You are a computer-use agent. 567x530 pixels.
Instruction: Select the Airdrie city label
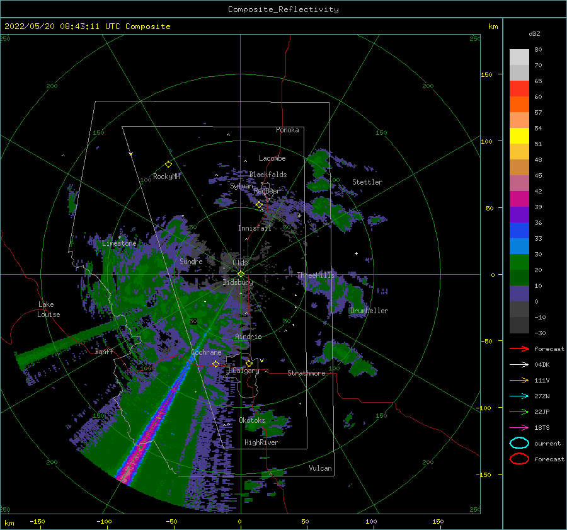point(248,337)
